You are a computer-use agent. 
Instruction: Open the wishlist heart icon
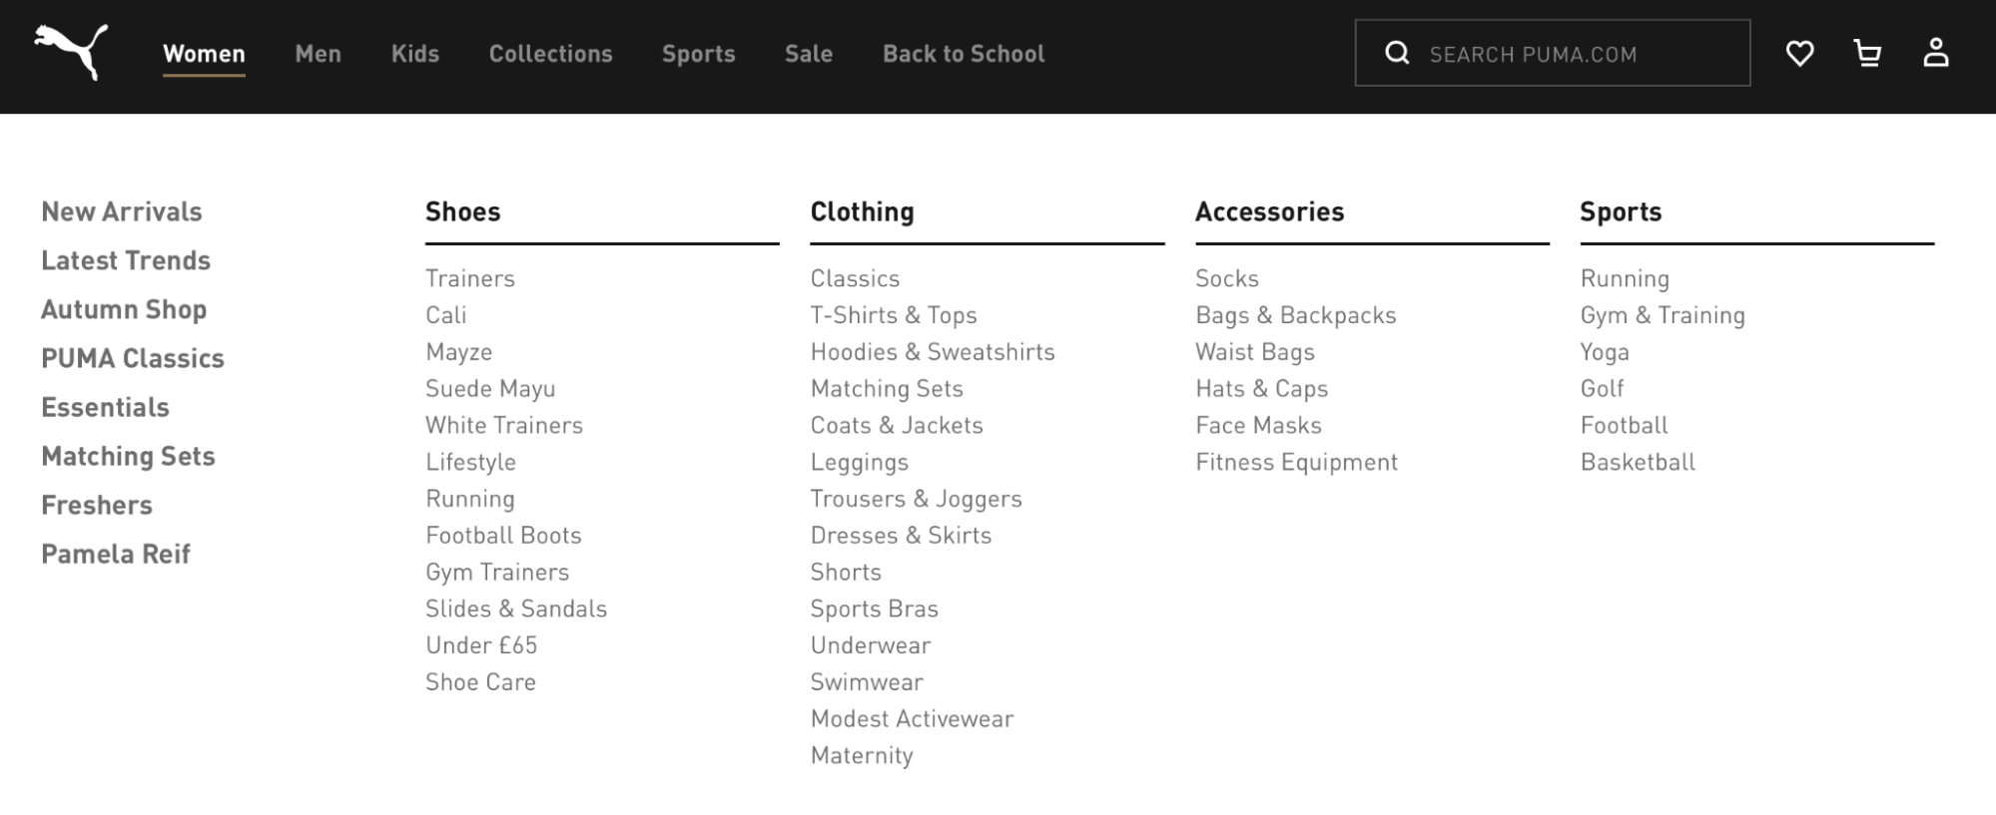click(x=1799, y=53)
